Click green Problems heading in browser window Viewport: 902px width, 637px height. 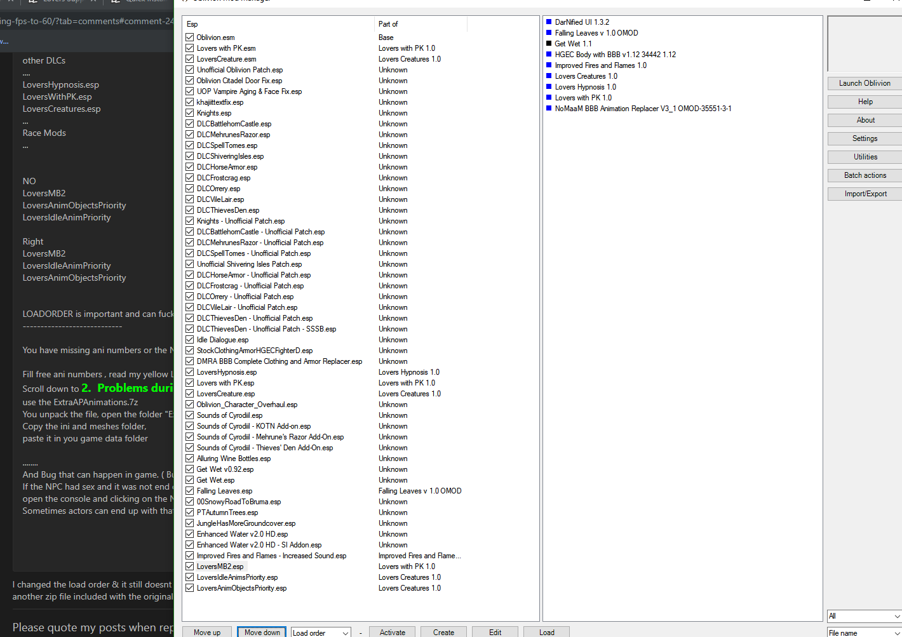tap(127, 388)
